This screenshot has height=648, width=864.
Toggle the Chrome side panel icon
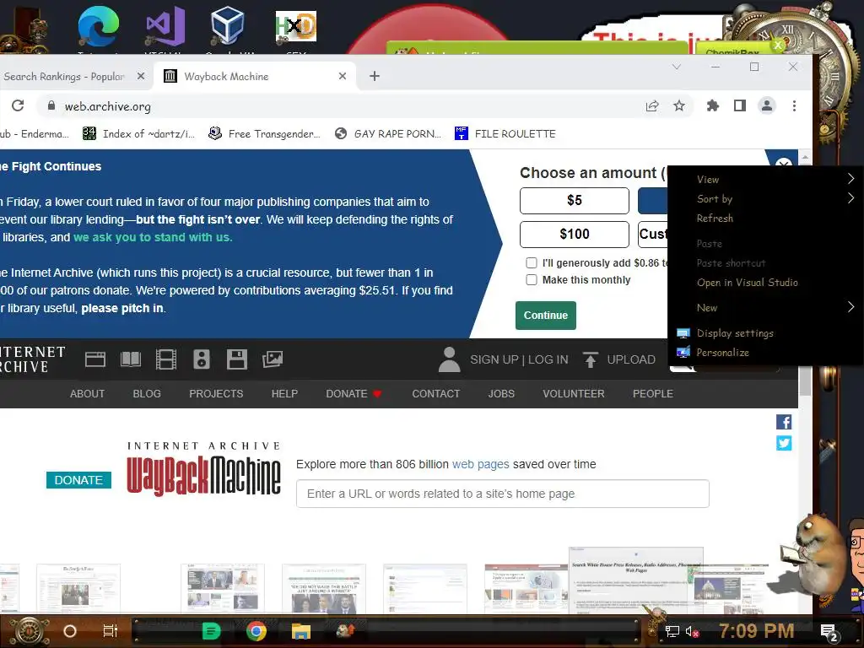point(739,105)
